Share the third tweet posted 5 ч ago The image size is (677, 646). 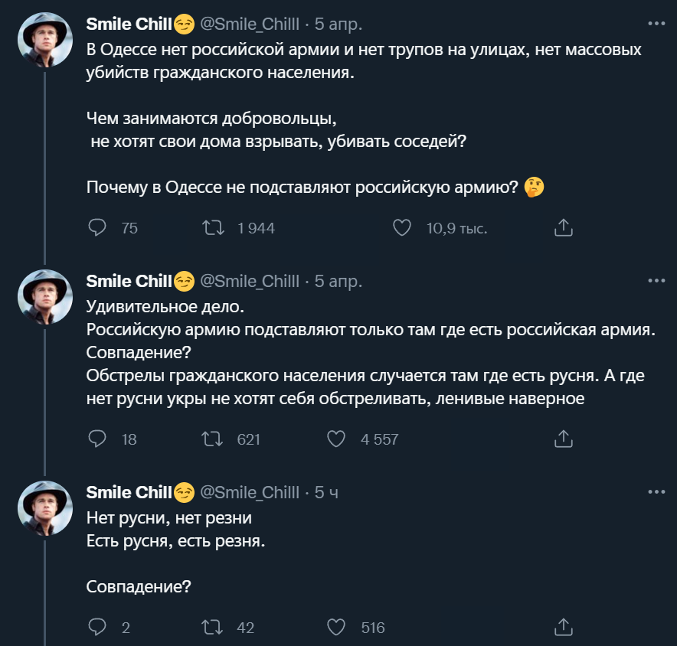(563, 627)
